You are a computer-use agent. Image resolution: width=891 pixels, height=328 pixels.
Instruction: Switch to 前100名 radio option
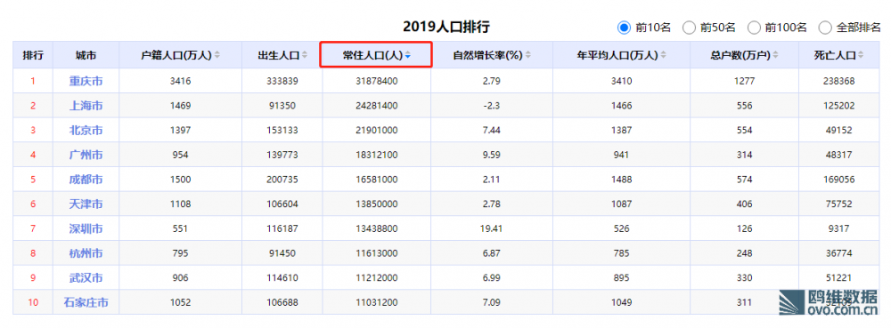click(x=754, y=28)
